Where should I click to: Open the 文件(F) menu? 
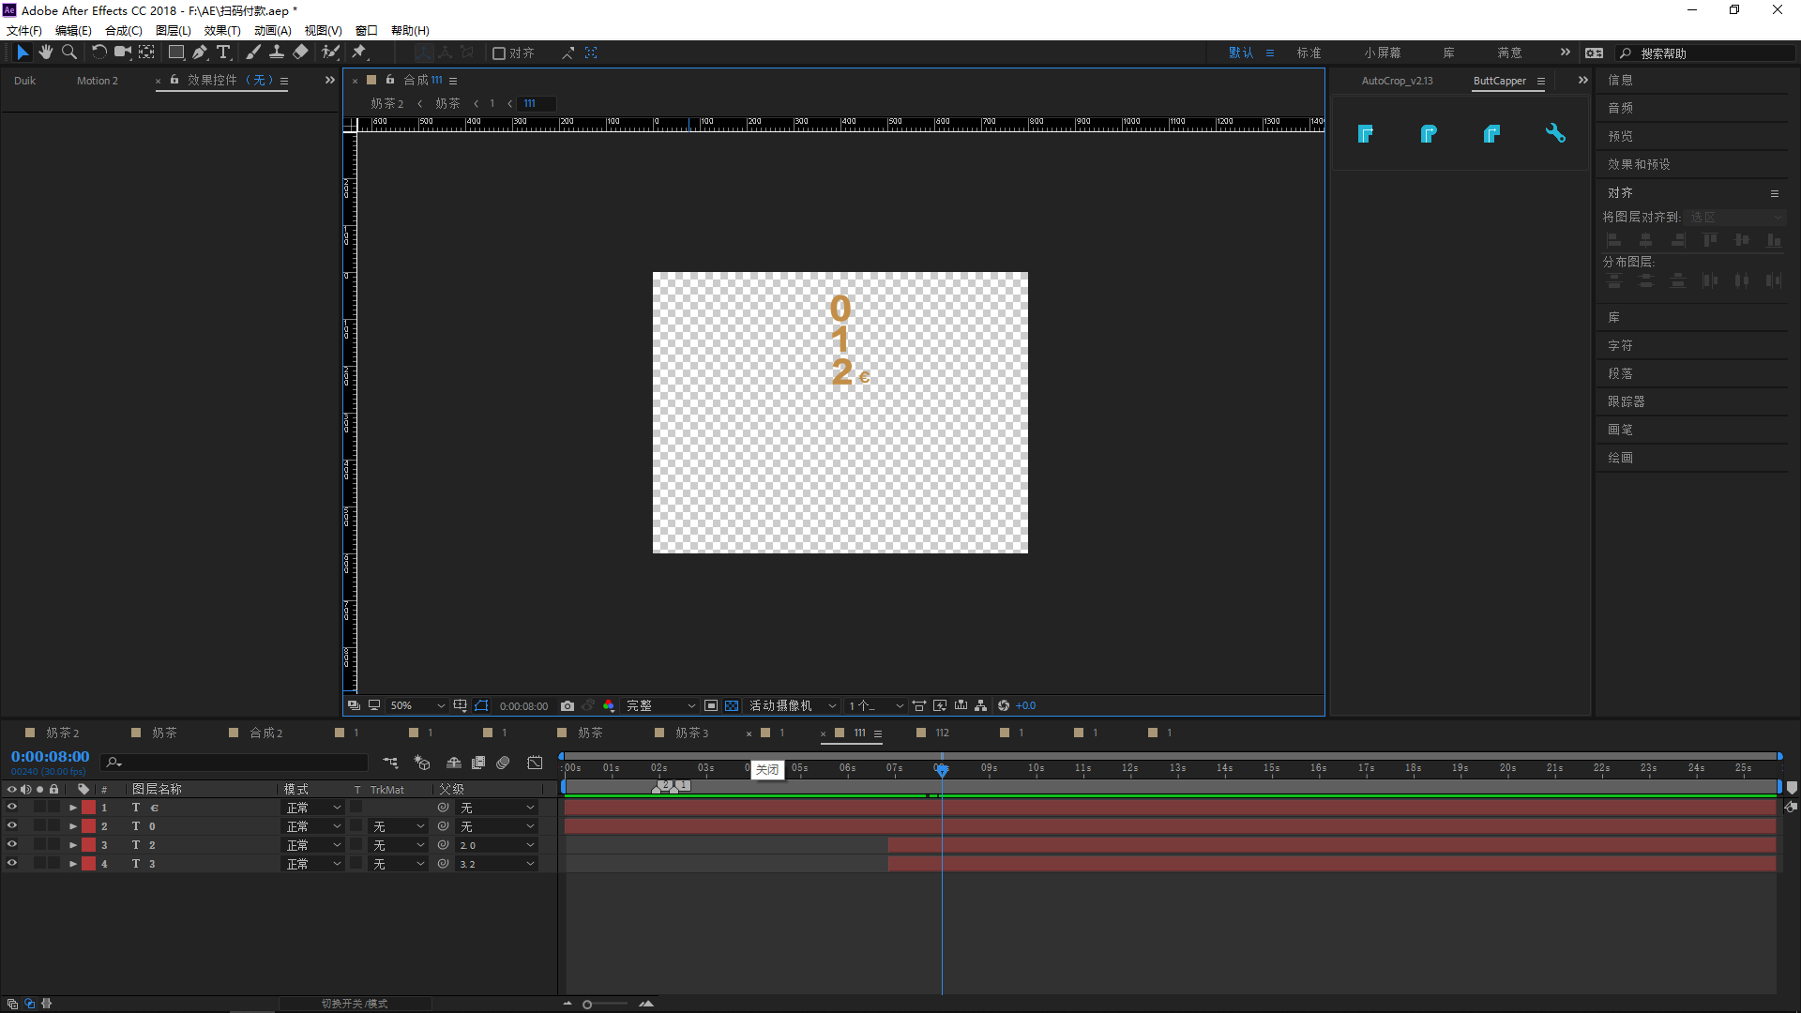pyautogui.click(x=24, y=31)
